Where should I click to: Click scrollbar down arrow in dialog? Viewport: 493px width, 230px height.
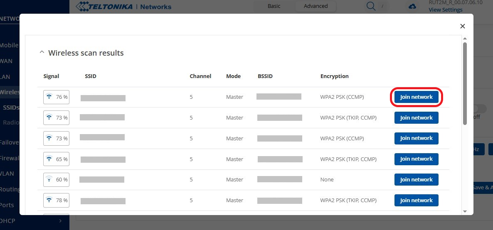click(x=465, y=211)
